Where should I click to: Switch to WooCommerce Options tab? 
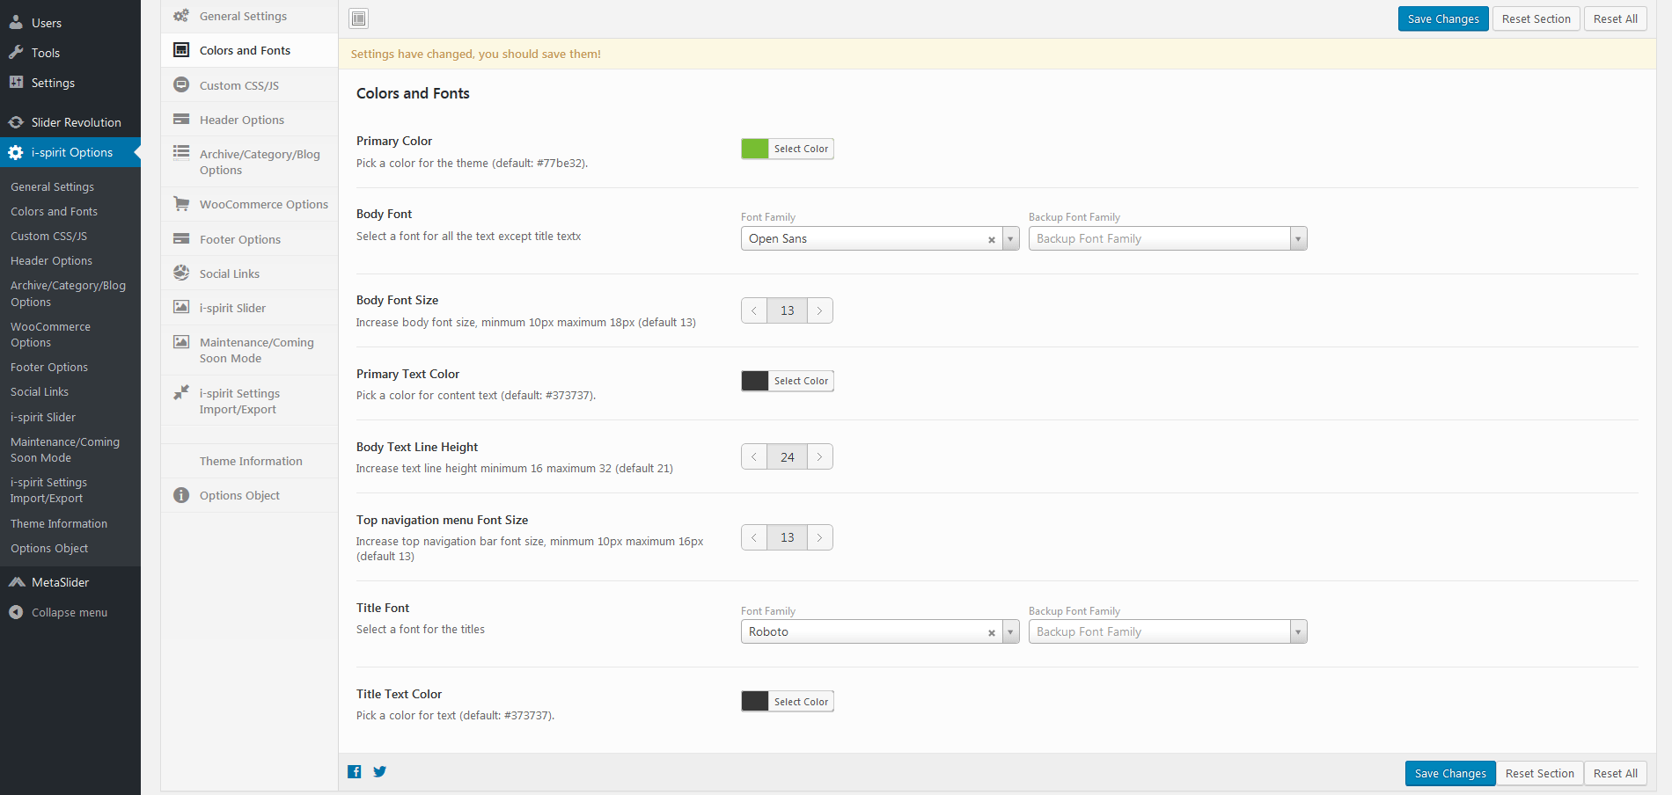pyautogui.click(x=250, y=204)
